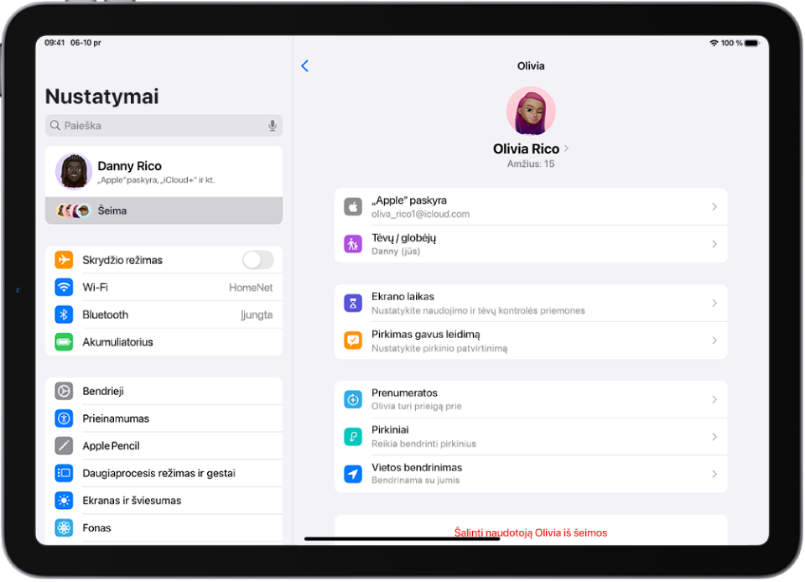Tap the Paieška search field
The image size is (805, 582).
164,126
